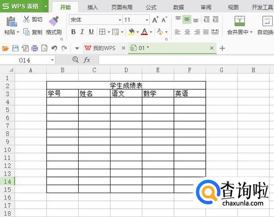
Task: Toggle Bold formatting
Action: [73, 32]
